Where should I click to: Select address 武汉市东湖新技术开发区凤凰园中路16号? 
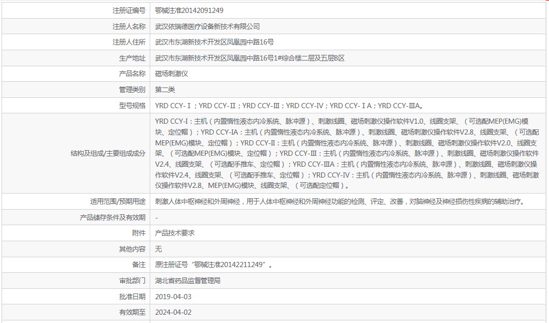[214, 42]
